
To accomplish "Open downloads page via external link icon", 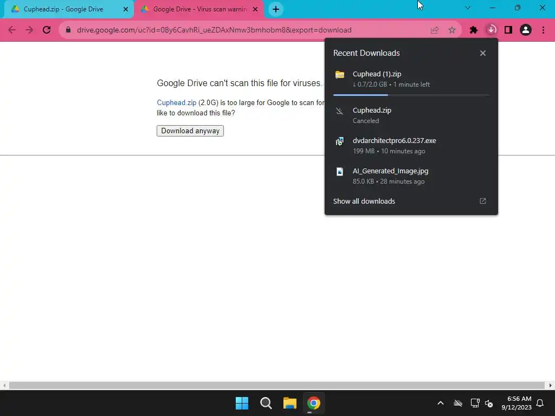I will (483, 201).
